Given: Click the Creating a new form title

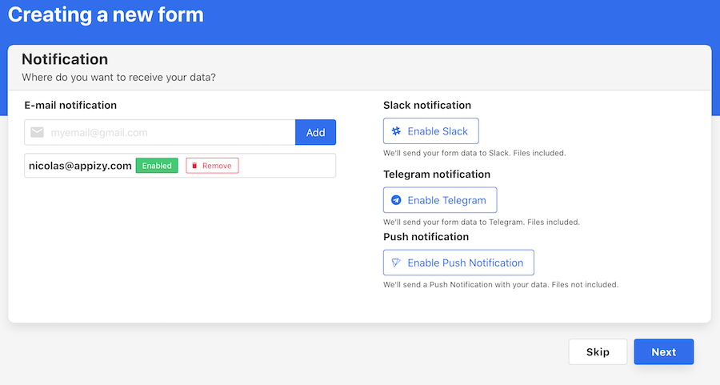Looking at the screenshot, I should 106,14.
